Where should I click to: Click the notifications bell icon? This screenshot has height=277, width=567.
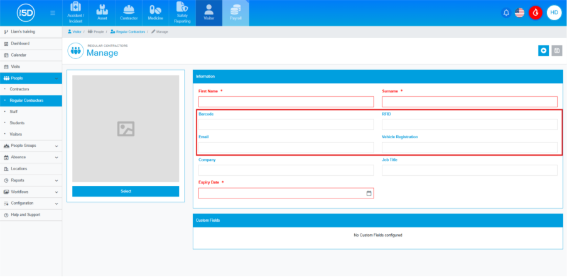pyautogui.click(x=506, y=13)
